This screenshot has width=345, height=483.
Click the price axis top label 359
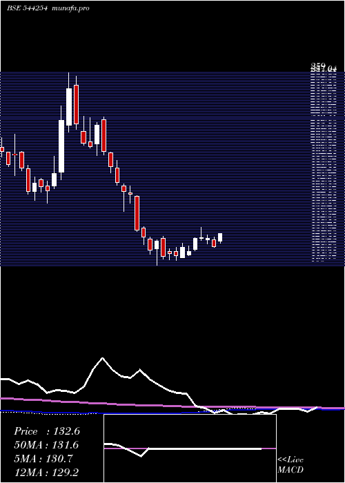(318, 66)
